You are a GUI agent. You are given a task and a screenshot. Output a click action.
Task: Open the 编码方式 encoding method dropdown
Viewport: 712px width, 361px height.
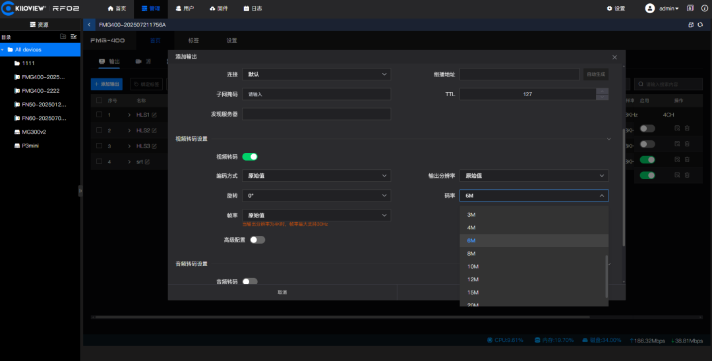[316, 176]
